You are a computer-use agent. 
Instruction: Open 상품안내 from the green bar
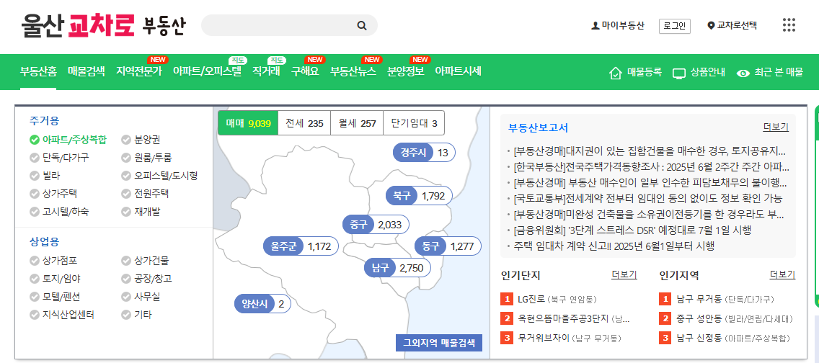tap(699, 73)
